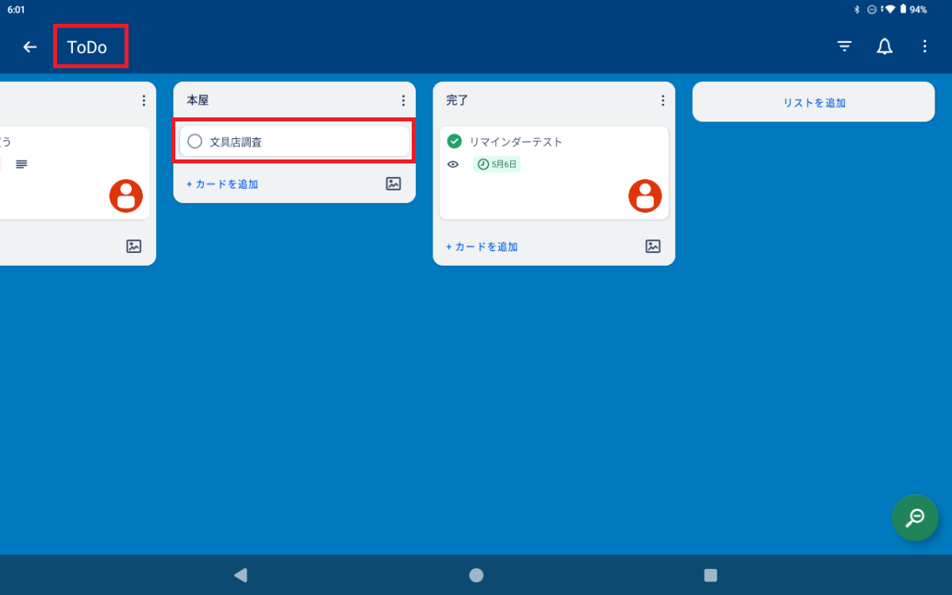
Task: Mark 文具店調査 as complete
Action: [194, 140]
